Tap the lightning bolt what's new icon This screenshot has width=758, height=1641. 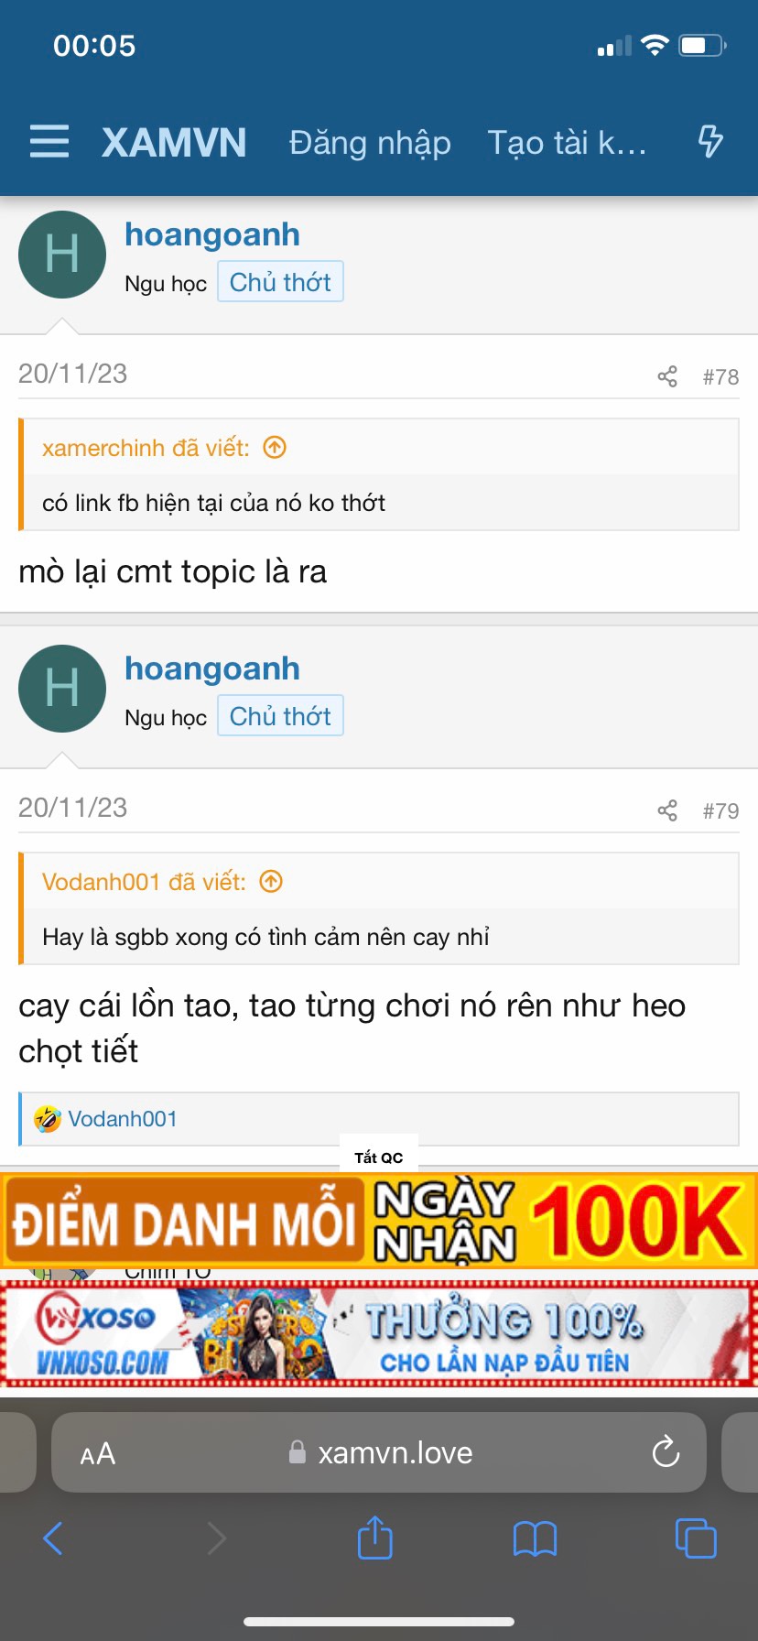710,142
